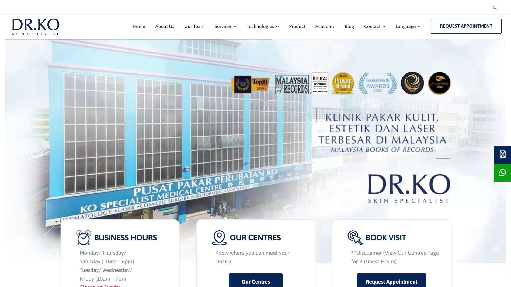Viewport: 511px width, 287px height.
Task: Click the Request Appointment button in Book Visit card
Action: click(391, 281)
